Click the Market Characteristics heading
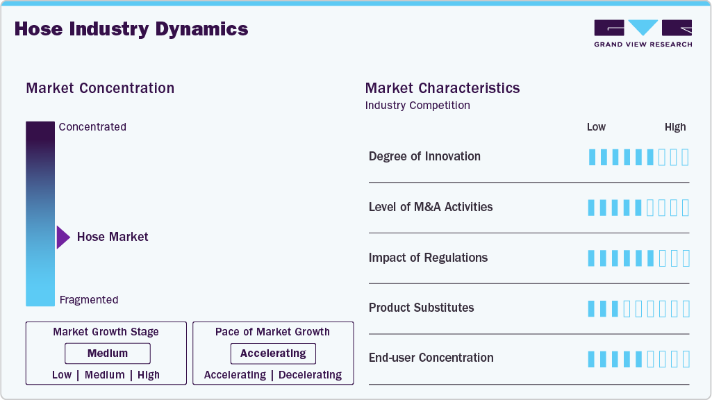 point(442,88)
